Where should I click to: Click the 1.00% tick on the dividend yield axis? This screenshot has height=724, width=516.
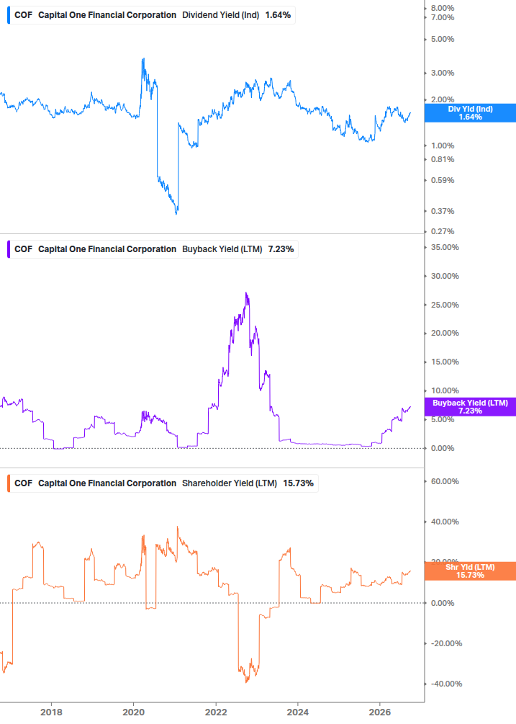tap(442, 146)
